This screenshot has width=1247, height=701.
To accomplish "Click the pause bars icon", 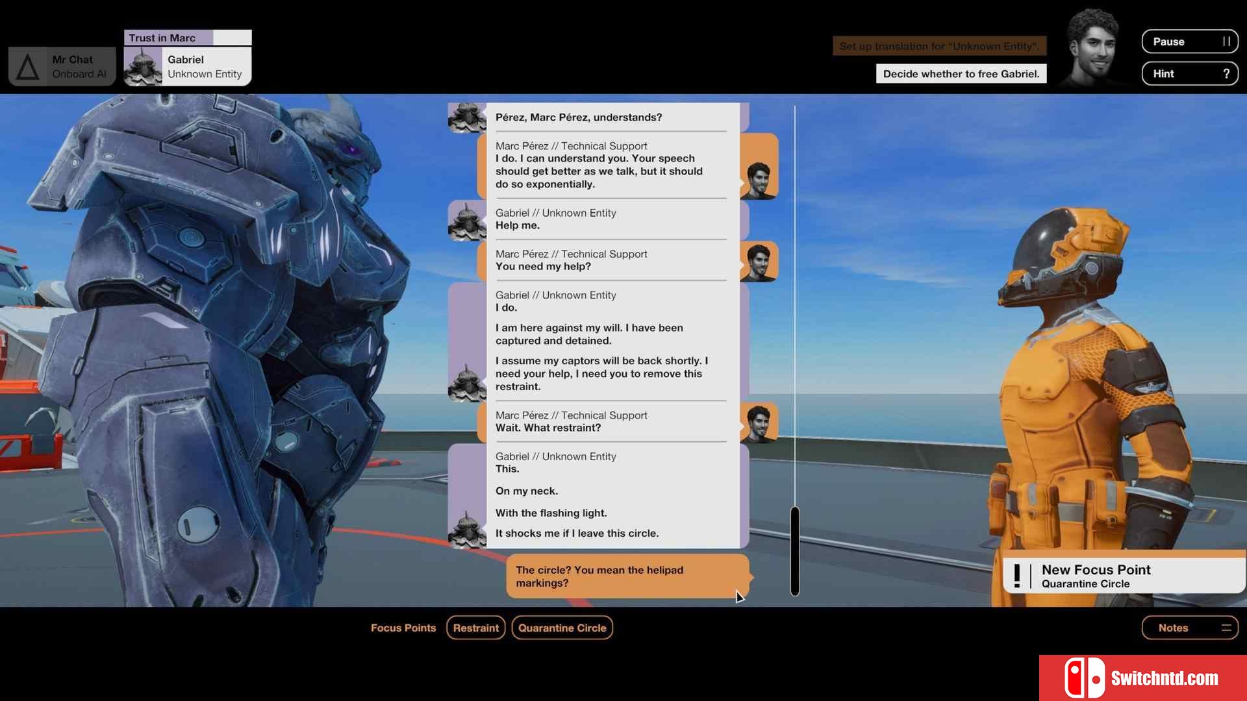I will pyautogui.click(x=1226, y=42).
